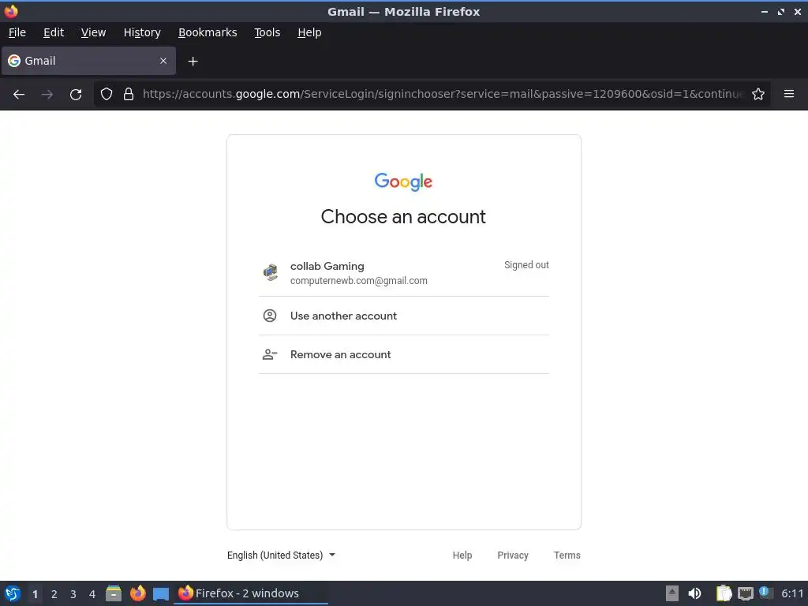
Task: Click the Google logo
Action: (x=403, y=182)
